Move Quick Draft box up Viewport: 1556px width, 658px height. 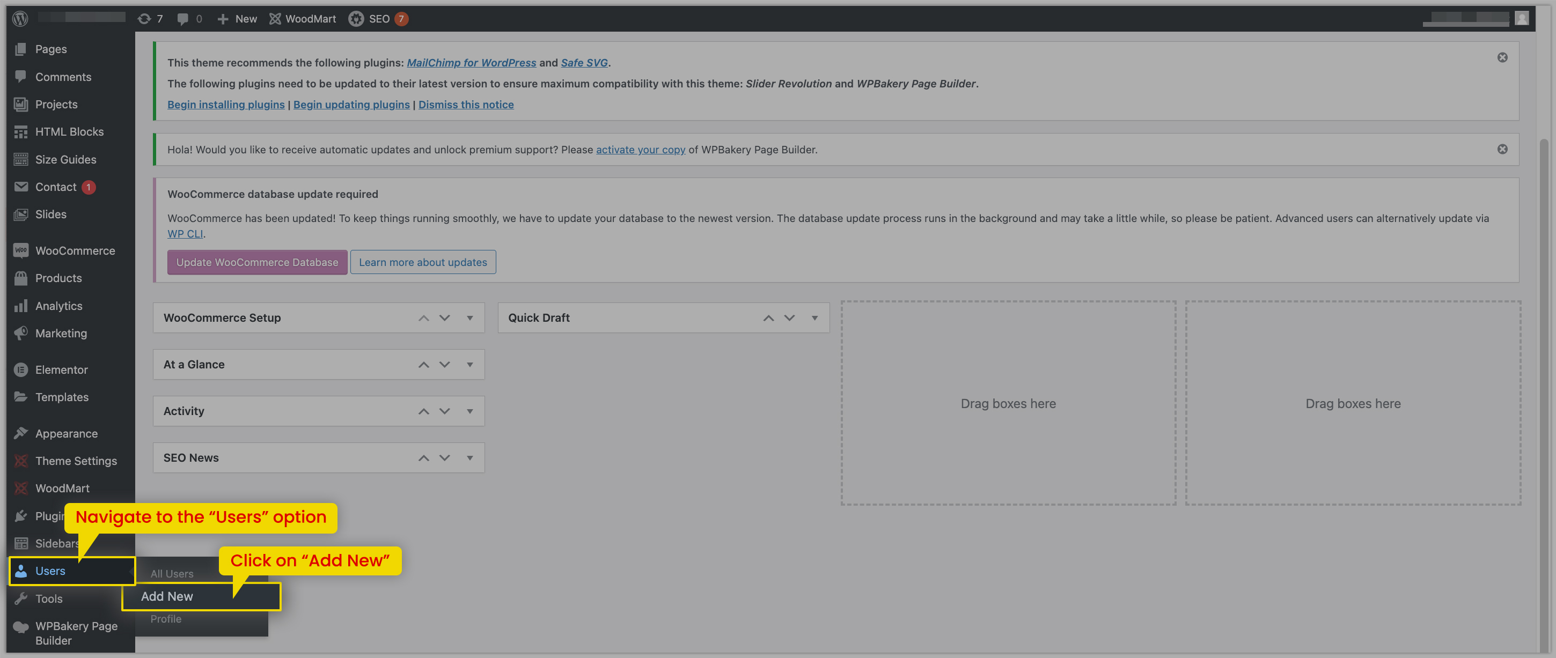pos(768,317)
